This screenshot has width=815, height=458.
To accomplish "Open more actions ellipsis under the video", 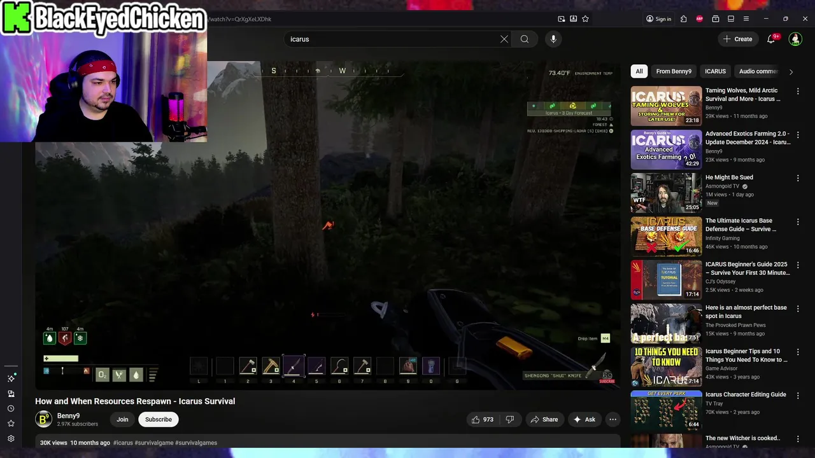I will 613,419.
